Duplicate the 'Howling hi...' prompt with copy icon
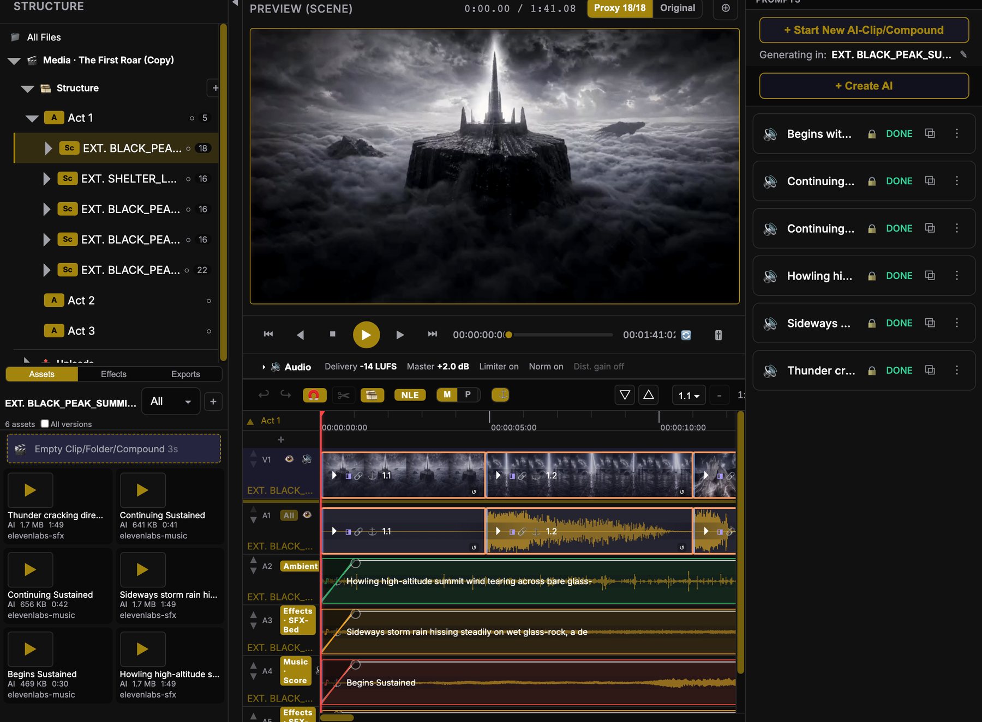This screenshot has height=722, width=982. click(x=930, y=276)
